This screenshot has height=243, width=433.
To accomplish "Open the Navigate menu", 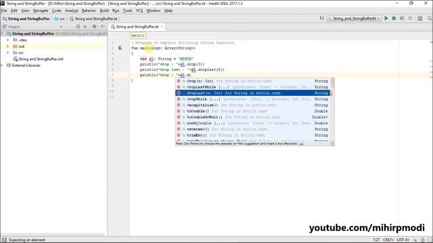I will (x=41, y=11).
